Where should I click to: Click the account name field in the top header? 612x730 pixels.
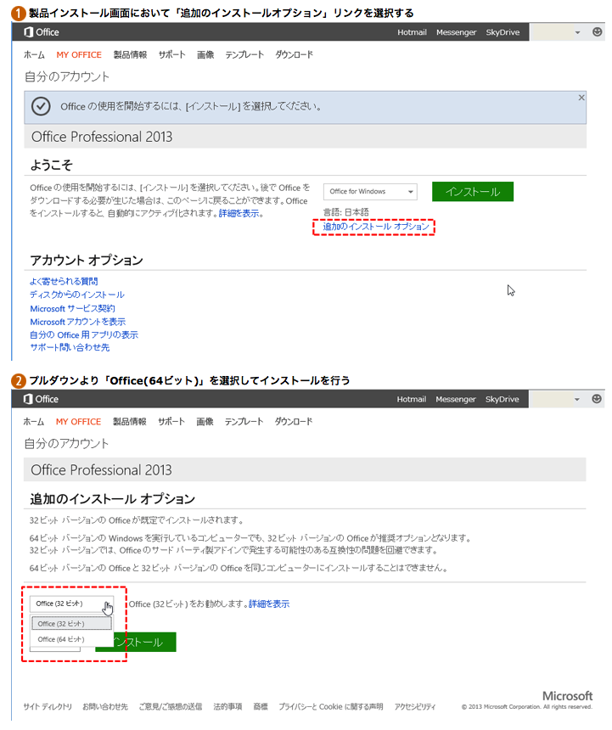[550, 32]
